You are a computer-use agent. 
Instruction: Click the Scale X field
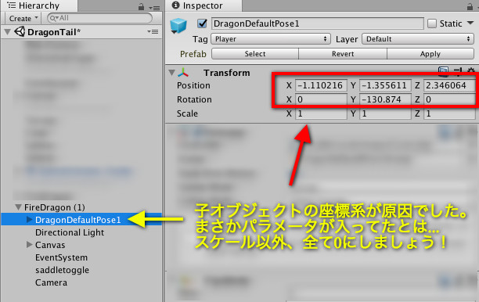(321, 113)
